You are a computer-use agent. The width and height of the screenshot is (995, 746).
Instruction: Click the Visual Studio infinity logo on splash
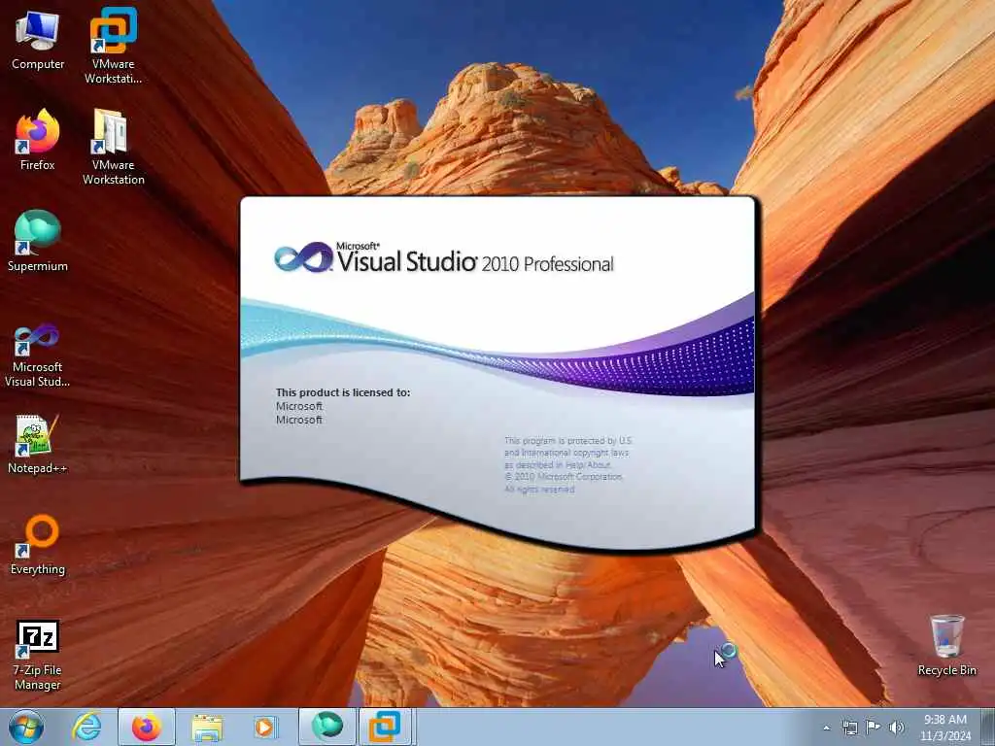click(304, 257)
